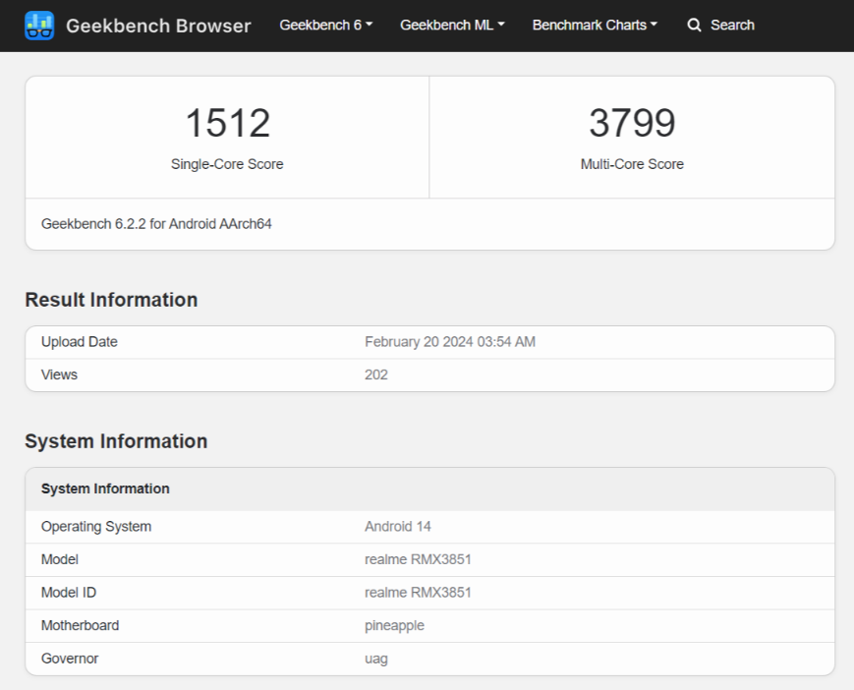The image size is (854, 690).
Task: Select the Single-Core Score label
Action: pos(227,164)
